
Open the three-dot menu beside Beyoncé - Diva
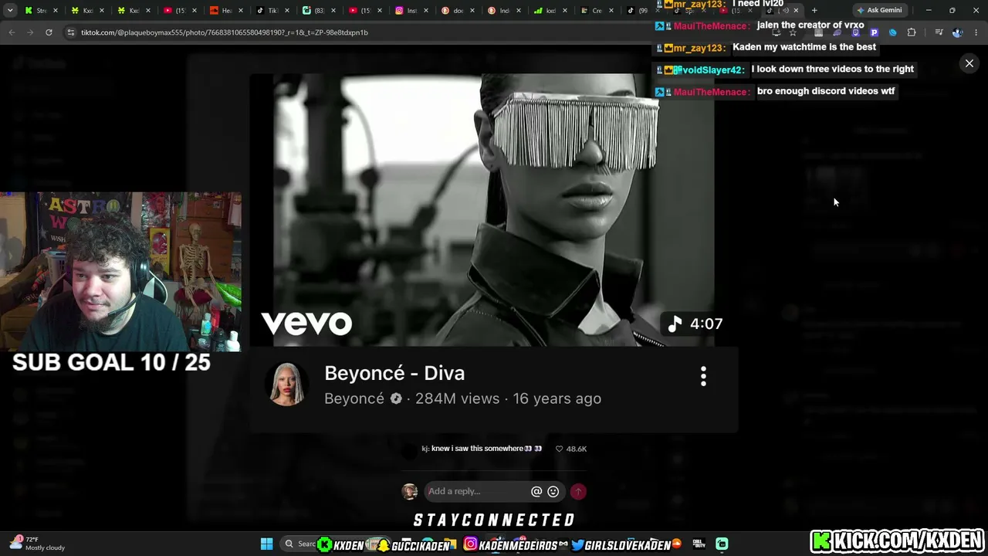[703, 377]
